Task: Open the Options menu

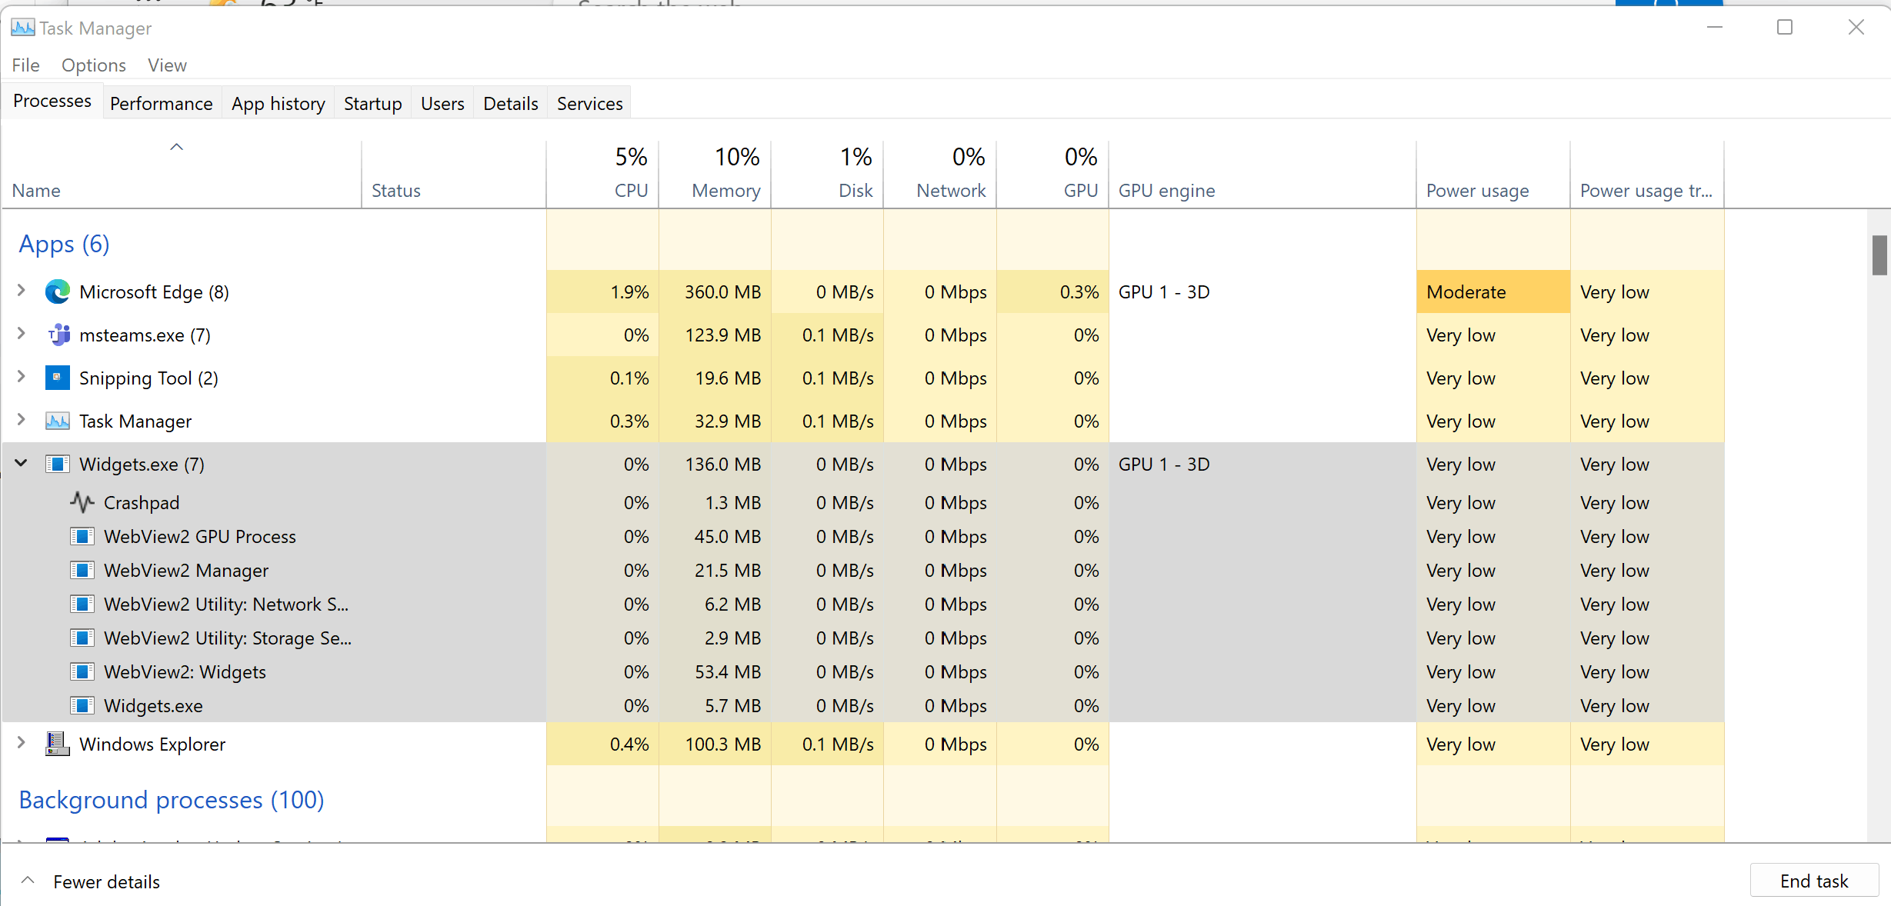Action: coord(94,65)
